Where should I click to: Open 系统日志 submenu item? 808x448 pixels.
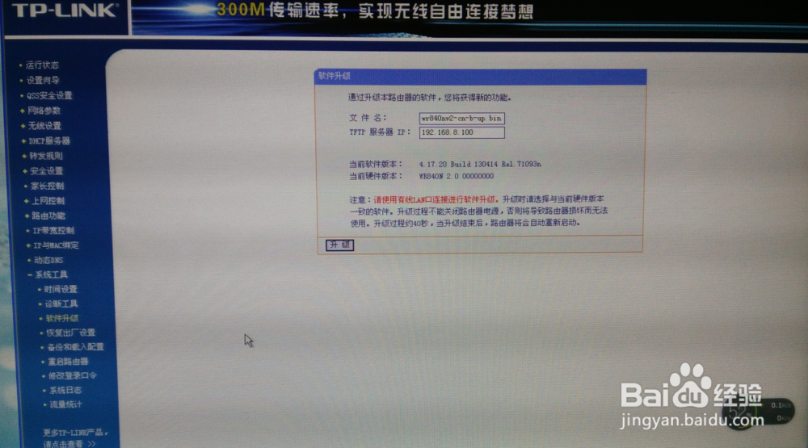point(65,391)
